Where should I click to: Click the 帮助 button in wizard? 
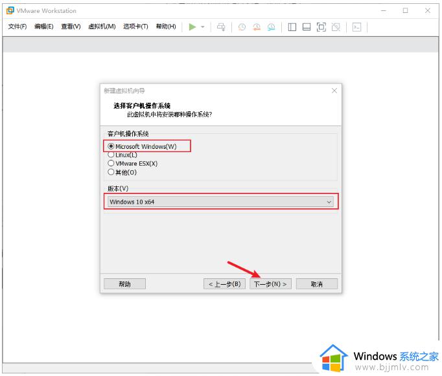[x=124, y=284]
